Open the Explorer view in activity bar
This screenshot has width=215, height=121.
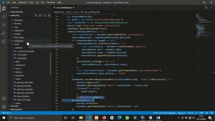coord(4,8)
